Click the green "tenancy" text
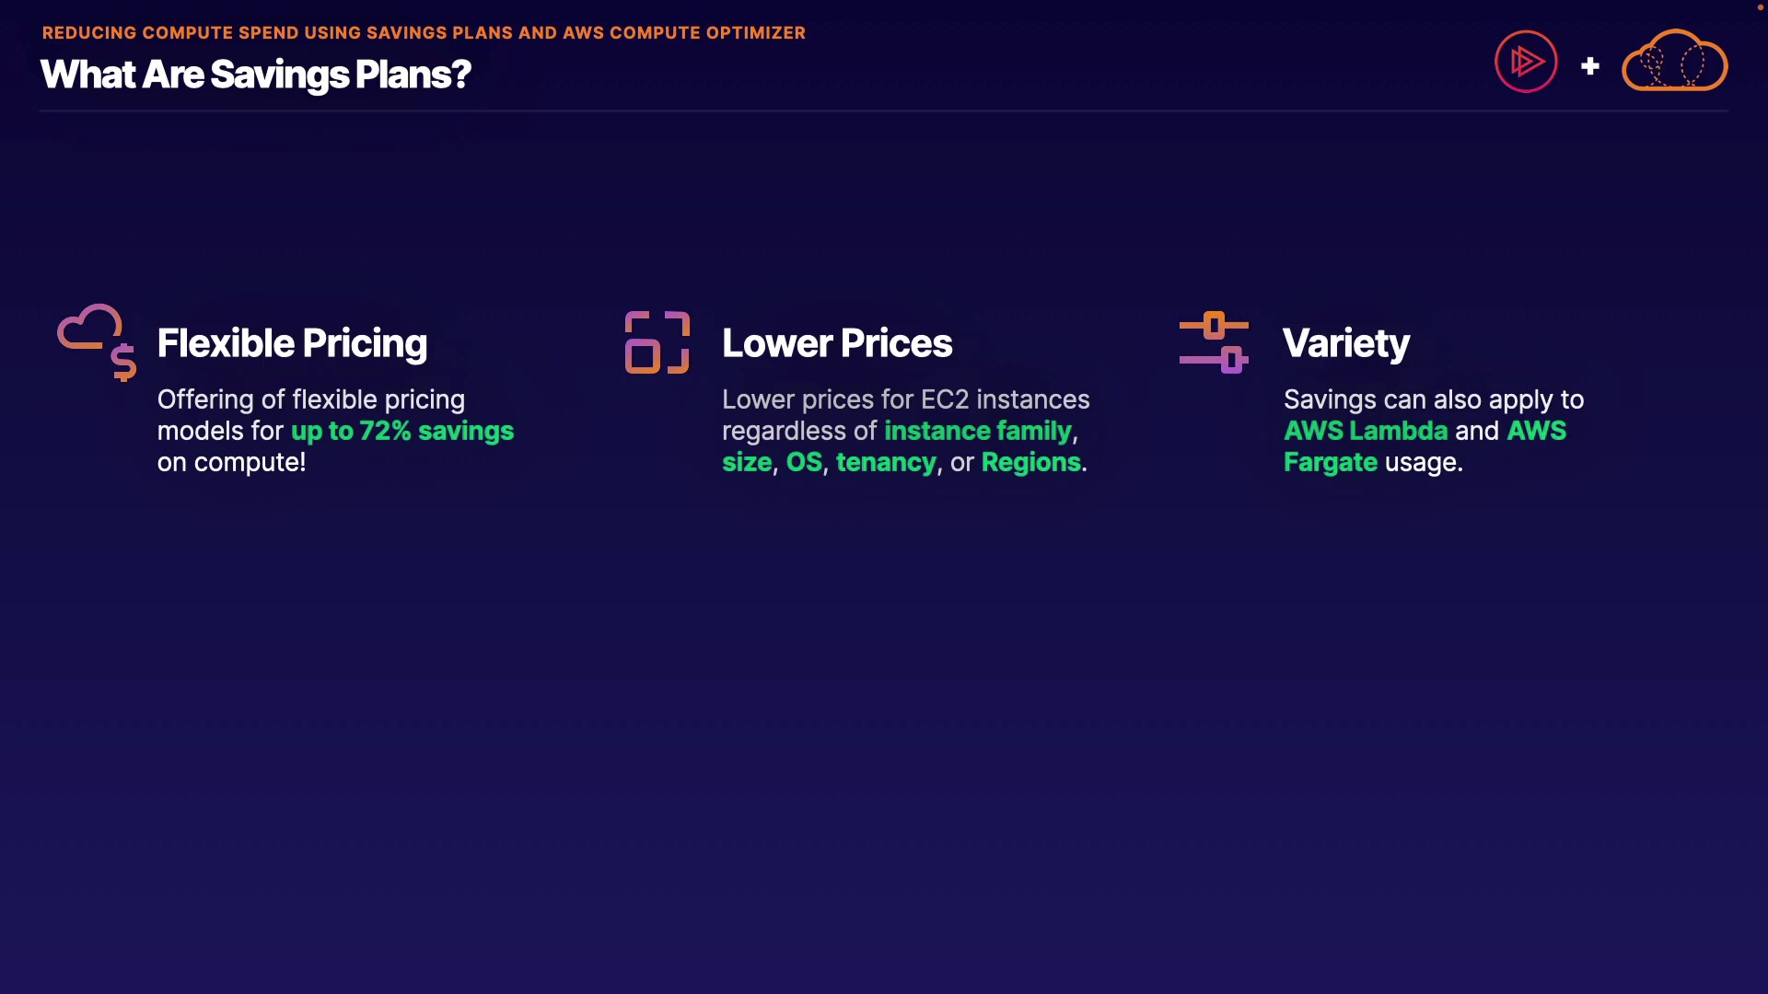This screenshot has width=1768, height=994. click(x=886, y=462)
